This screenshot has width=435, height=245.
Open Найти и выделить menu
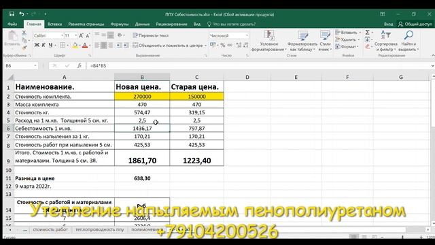[408, 41]
